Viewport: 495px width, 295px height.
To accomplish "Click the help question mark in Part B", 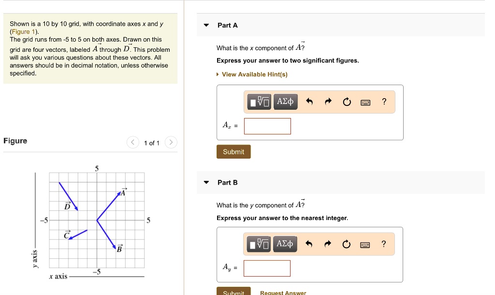I will [383, 244].
